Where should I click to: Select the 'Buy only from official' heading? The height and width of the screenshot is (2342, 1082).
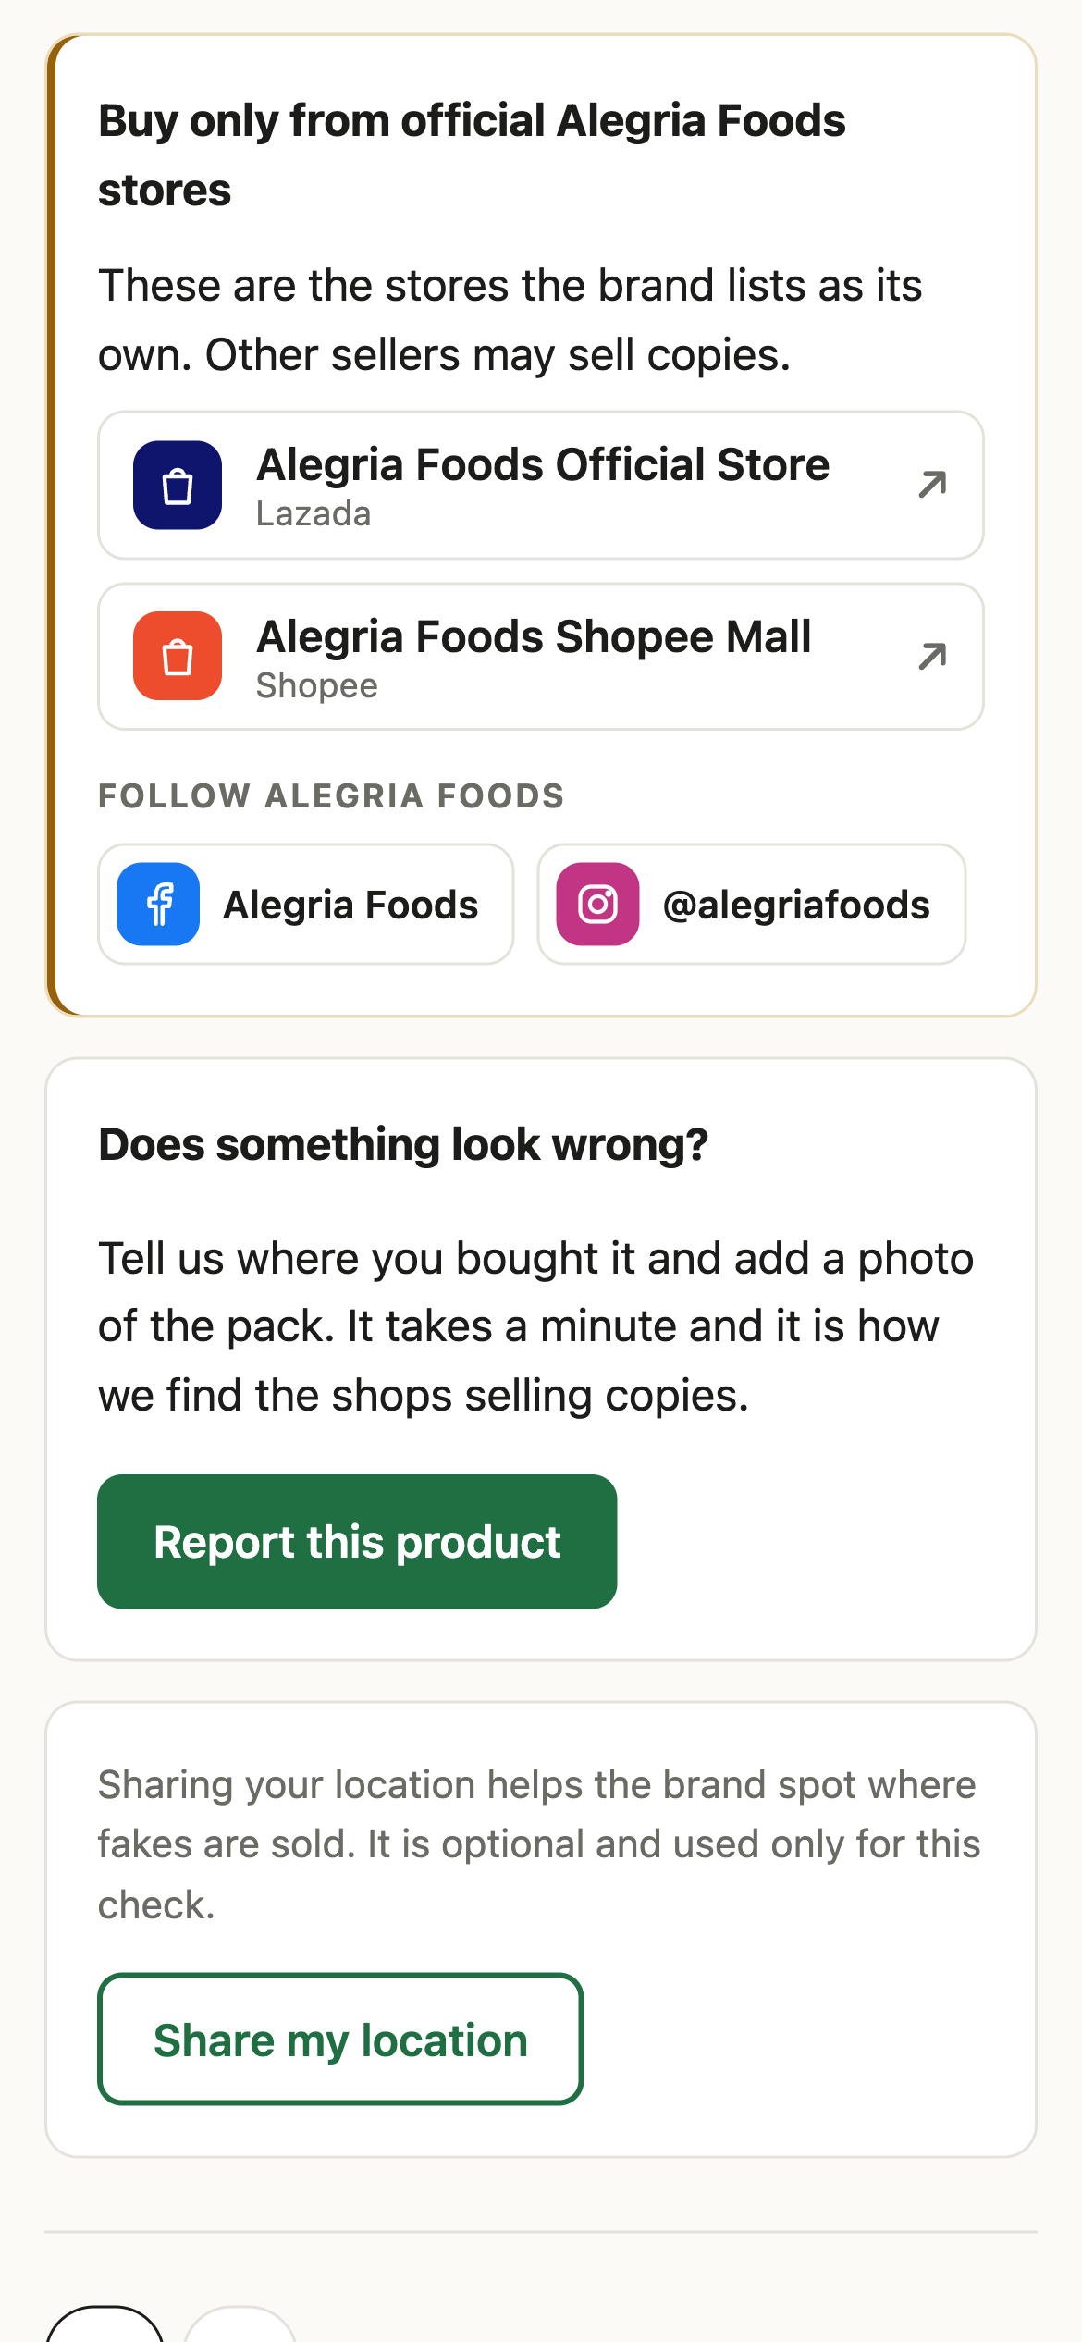(x=472, y=155)
